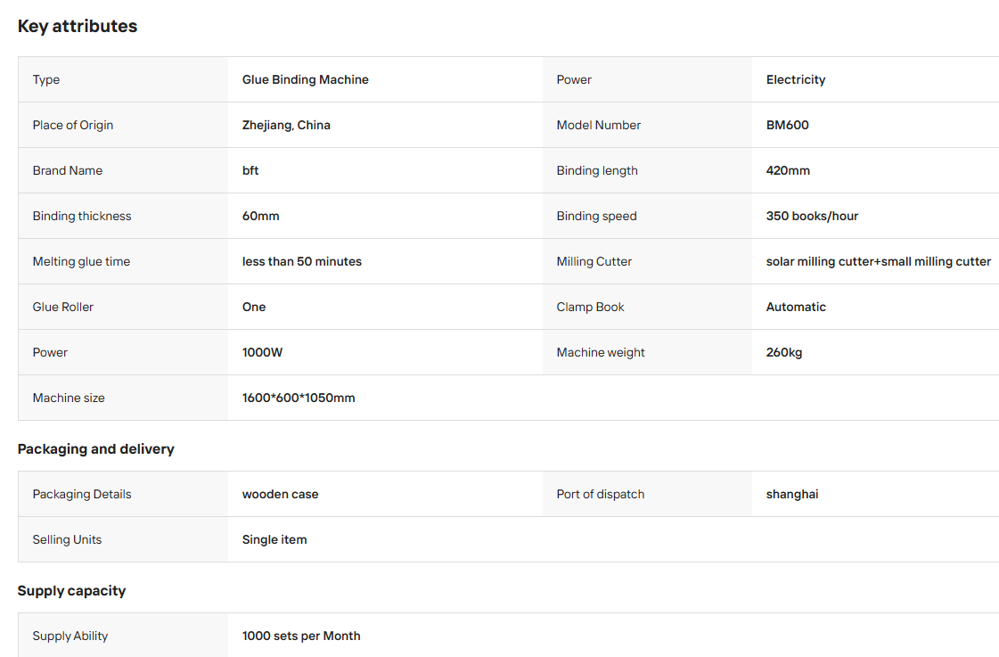Click the 60mm binding thickness value

pyautogui.click(x=260, y=216)
